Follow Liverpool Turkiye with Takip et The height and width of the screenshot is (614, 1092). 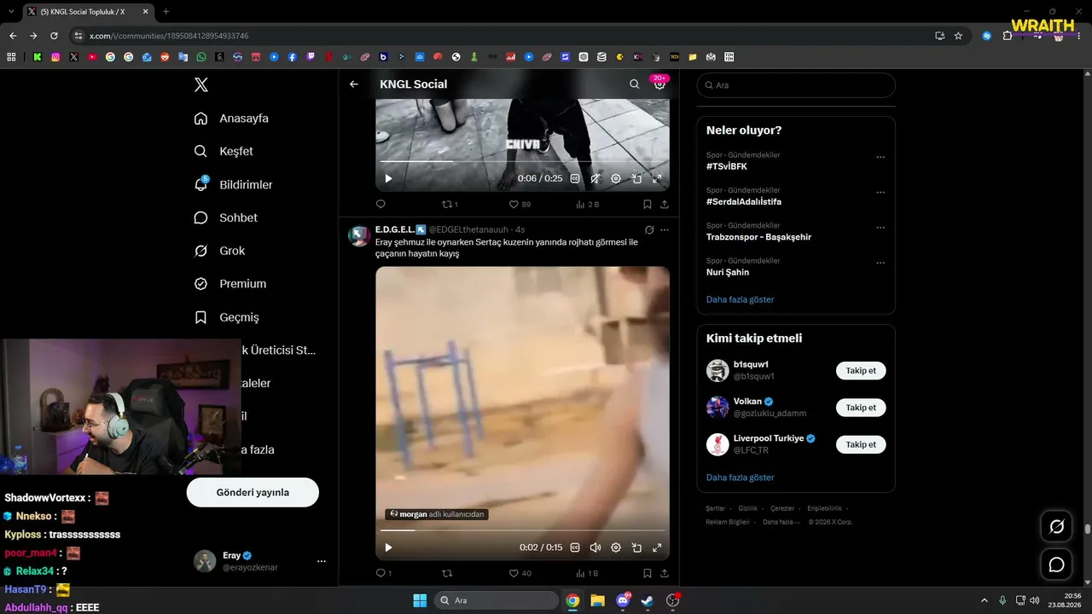(861, 444)
